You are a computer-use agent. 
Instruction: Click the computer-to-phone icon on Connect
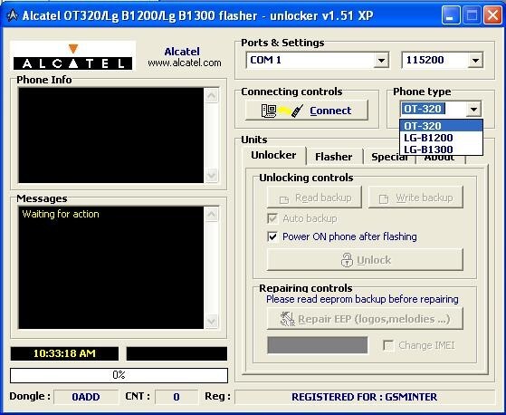pyautogui.click(x=282, y=111)
